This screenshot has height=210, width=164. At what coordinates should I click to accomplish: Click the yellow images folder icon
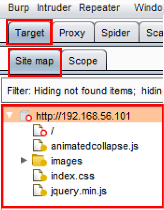(x=40, y=160)
